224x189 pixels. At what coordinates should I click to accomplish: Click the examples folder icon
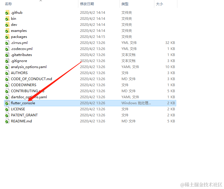coord(7,31)
